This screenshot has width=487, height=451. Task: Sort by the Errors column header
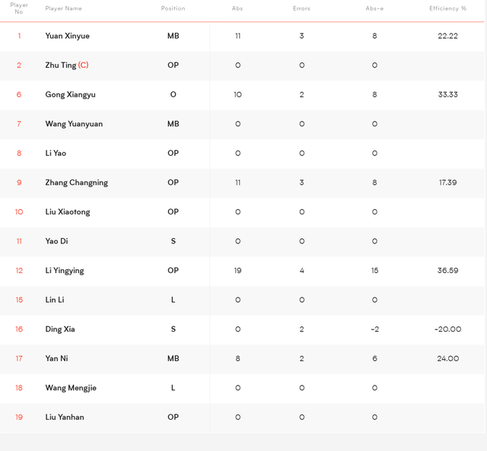click(301, 8)
